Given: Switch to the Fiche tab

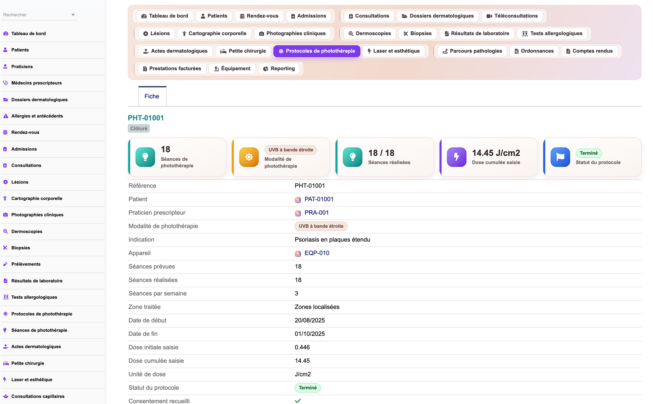Looking at the screenshot, I should 152,96.
